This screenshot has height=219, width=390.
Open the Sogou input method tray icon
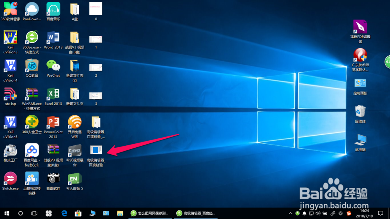(349, 213)
